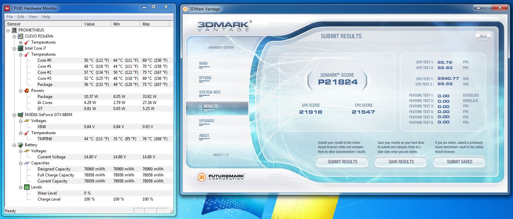
Task: Click the Value column header
Action: 96,24
